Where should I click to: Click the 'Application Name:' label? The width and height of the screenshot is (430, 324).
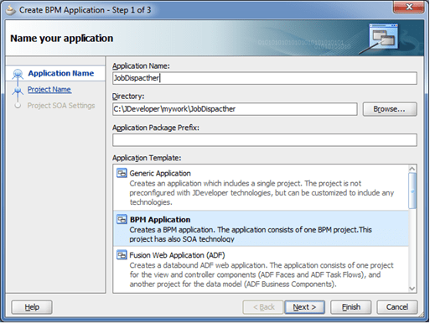(x=141, y=66)
